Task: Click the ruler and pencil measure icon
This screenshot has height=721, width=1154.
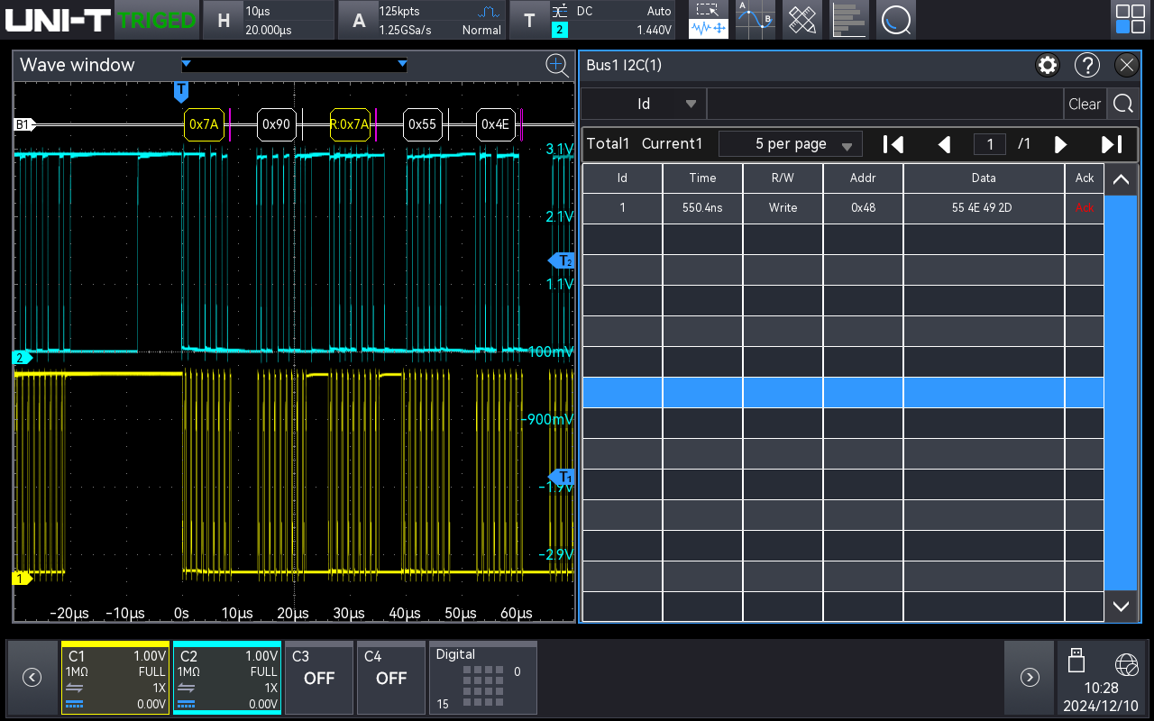Action: click(x=801, y=20)
